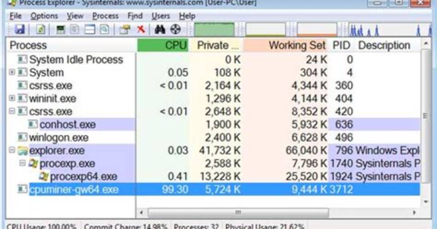Click the crosshair Find Window's Process icon
This screenshot has width=437, height=229.
click(176, 30)
